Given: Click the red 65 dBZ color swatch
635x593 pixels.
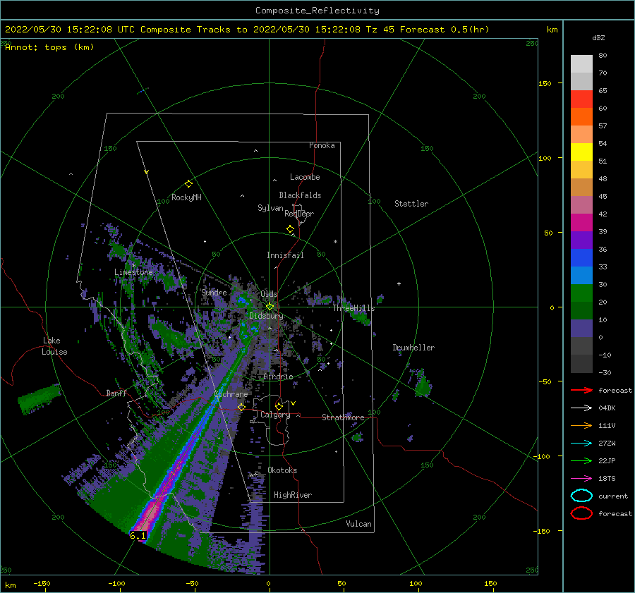Looking at the screenshot, I should 581,99.
